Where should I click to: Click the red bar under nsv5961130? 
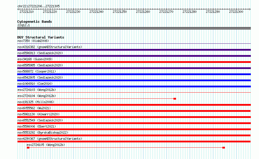point(134,117)
